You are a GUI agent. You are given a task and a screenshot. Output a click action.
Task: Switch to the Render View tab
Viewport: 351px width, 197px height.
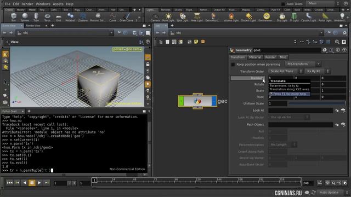pos(33,26)
